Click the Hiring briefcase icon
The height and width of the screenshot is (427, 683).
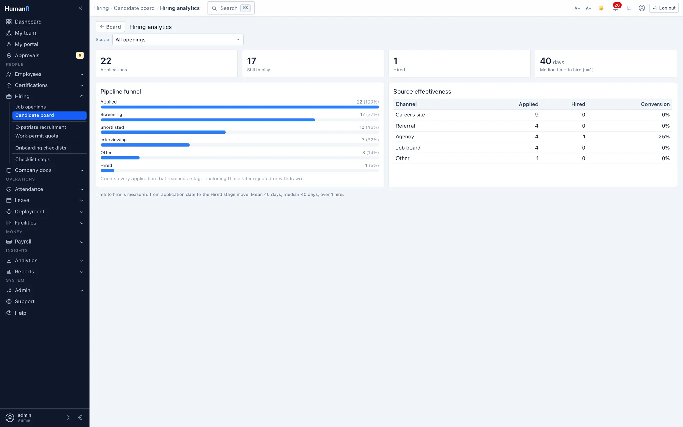9,97
